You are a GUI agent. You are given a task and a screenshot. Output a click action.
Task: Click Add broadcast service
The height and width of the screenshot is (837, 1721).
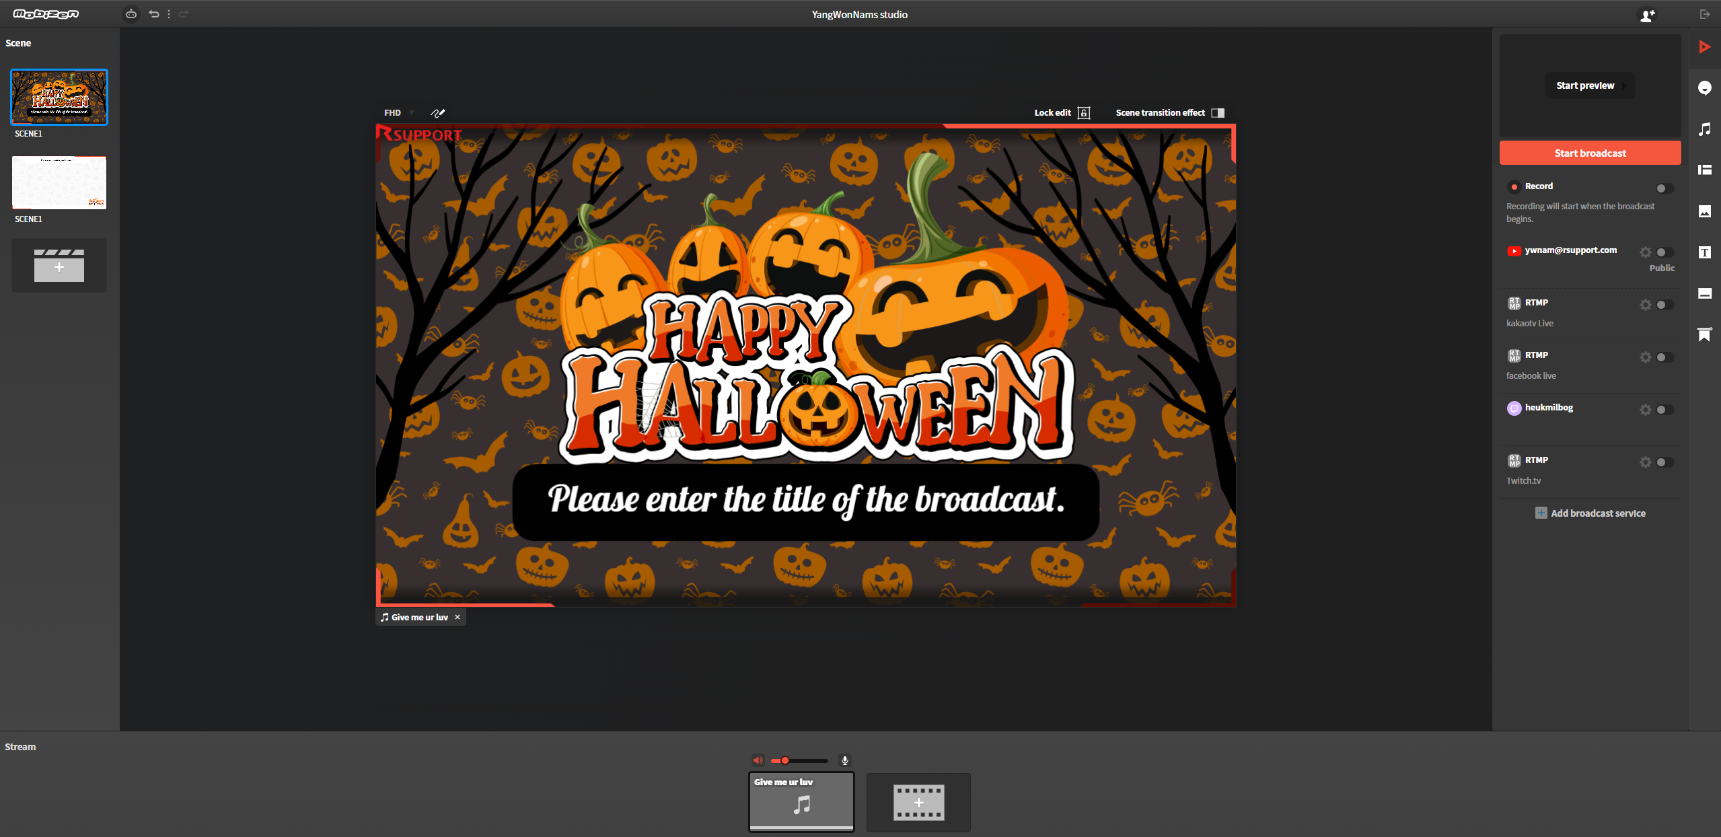click(1590, 513)
